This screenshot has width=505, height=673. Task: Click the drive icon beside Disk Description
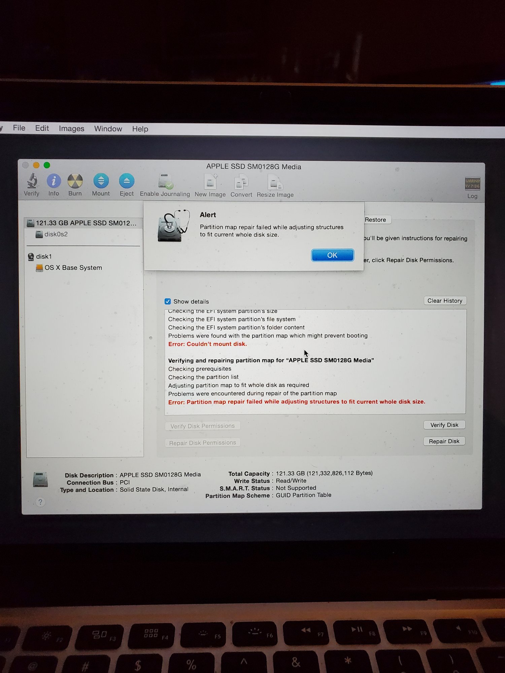coord(40,480)
